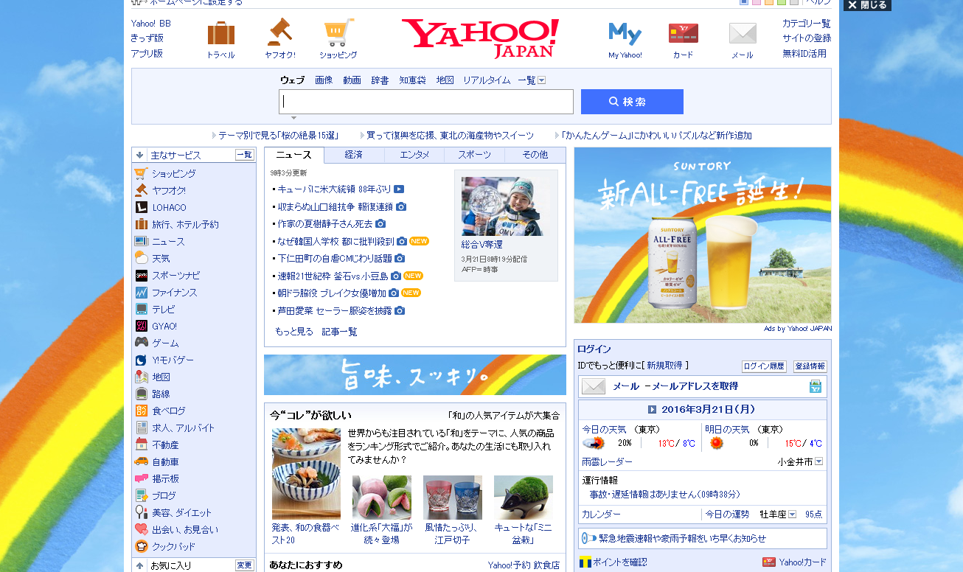Screen dimensions: 963x572
Task: Click the 出会い、お見合い hearts icon in sidebar
Action: (x=141, y=529)
